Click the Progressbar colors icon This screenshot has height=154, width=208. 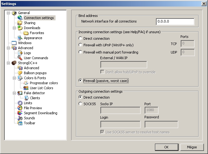pos(26,83)
